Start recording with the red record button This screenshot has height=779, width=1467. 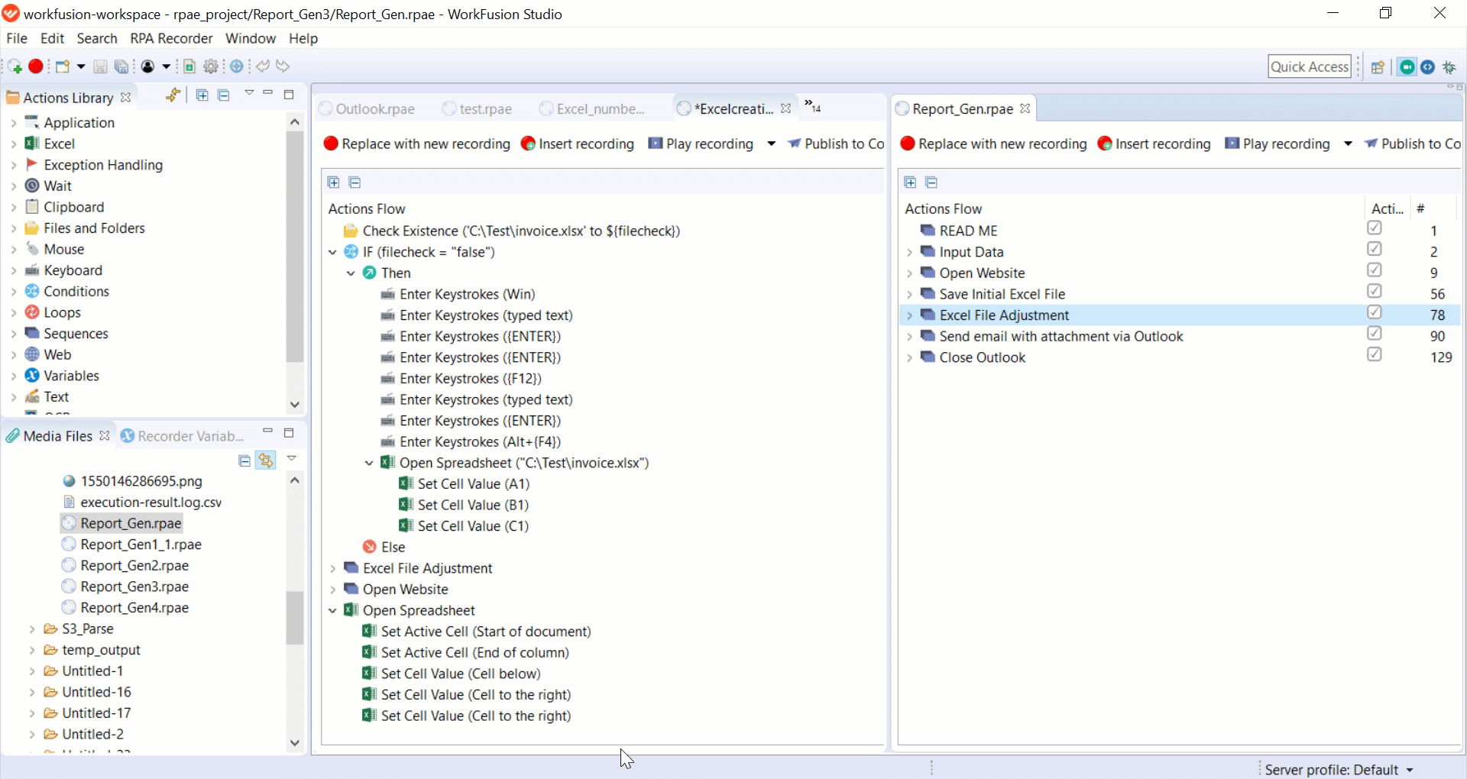coord(36,66)
